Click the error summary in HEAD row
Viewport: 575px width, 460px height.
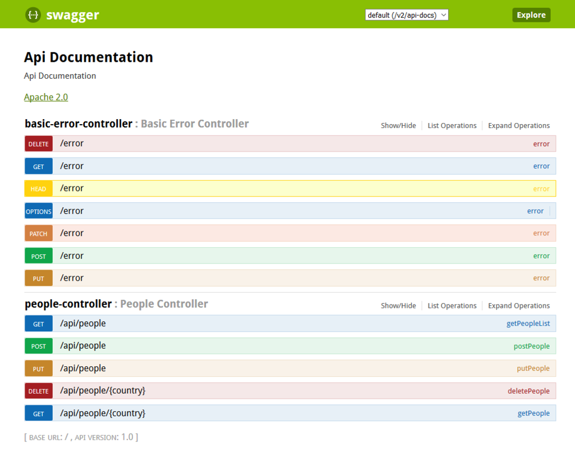[541, 189]
